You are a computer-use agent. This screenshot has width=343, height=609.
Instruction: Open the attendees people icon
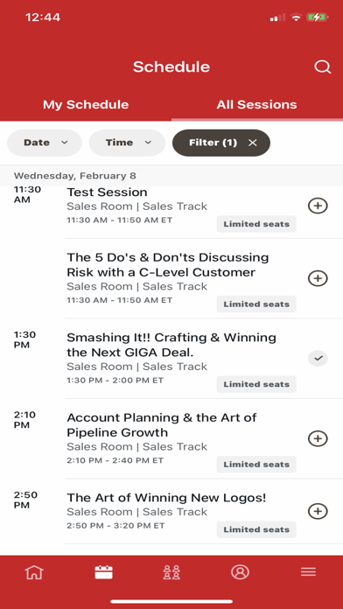(171, 571)
